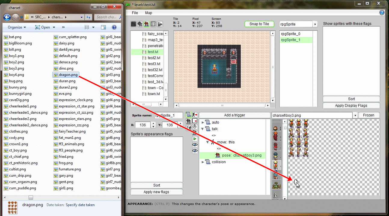Screen dimensions: 389x216
Task: Toggle the Frozen button
Action: coord(369,115)
